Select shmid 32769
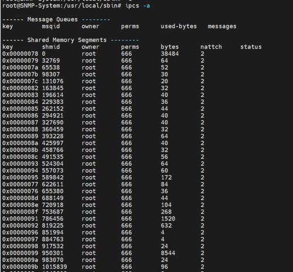 click(51, 61)
